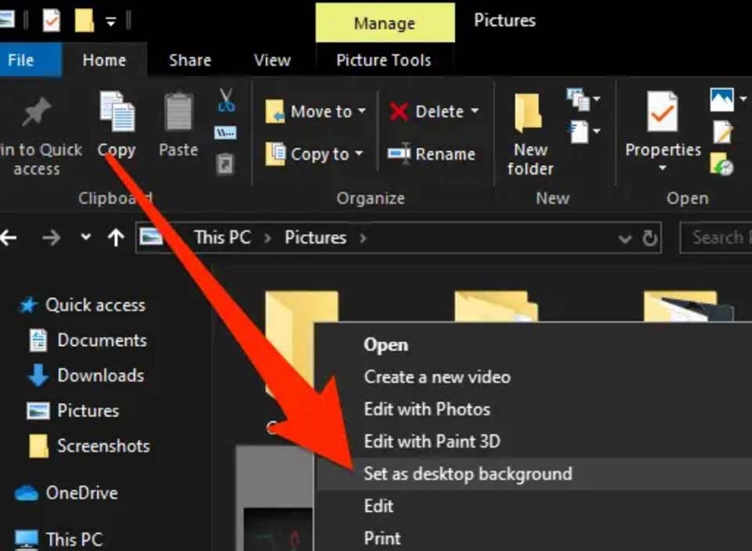Customize Quick Access Toolbar dropdown
The height and width of the screenshot is (551, 752).
pos(110,22)
